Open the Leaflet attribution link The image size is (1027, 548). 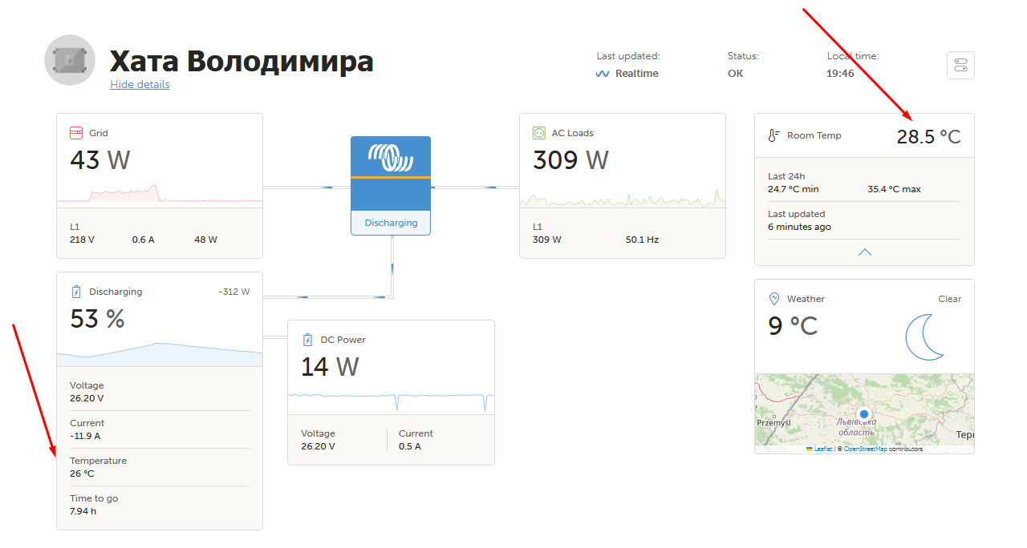(823, 449)
